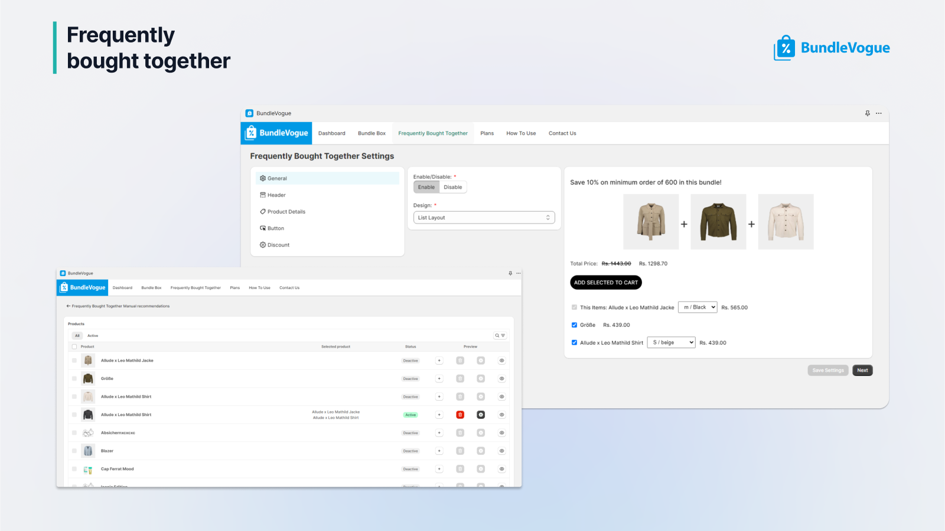Preview the Allude x Leo Mathild Jacke row
This screenshot has height=531, width=945.
[x=501, y=360]
